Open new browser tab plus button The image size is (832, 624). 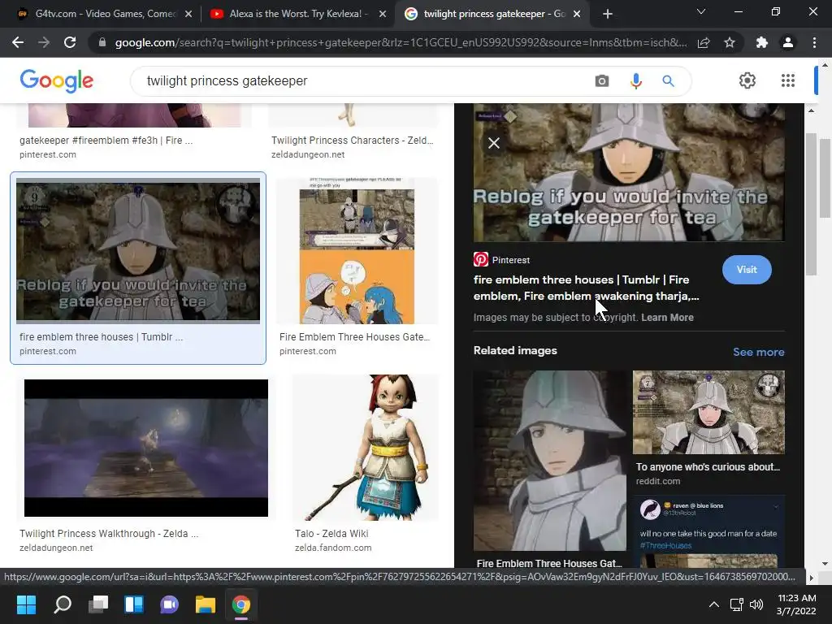[x=608, y=14]
